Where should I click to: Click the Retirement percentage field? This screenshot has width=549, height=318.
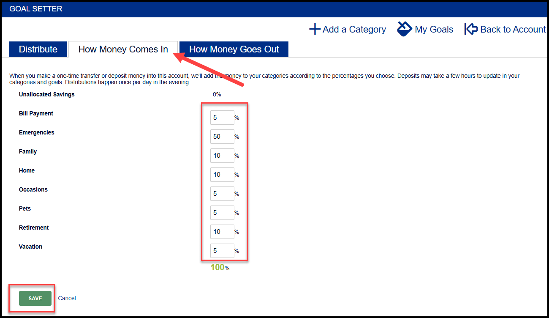(x=222, y=232)
